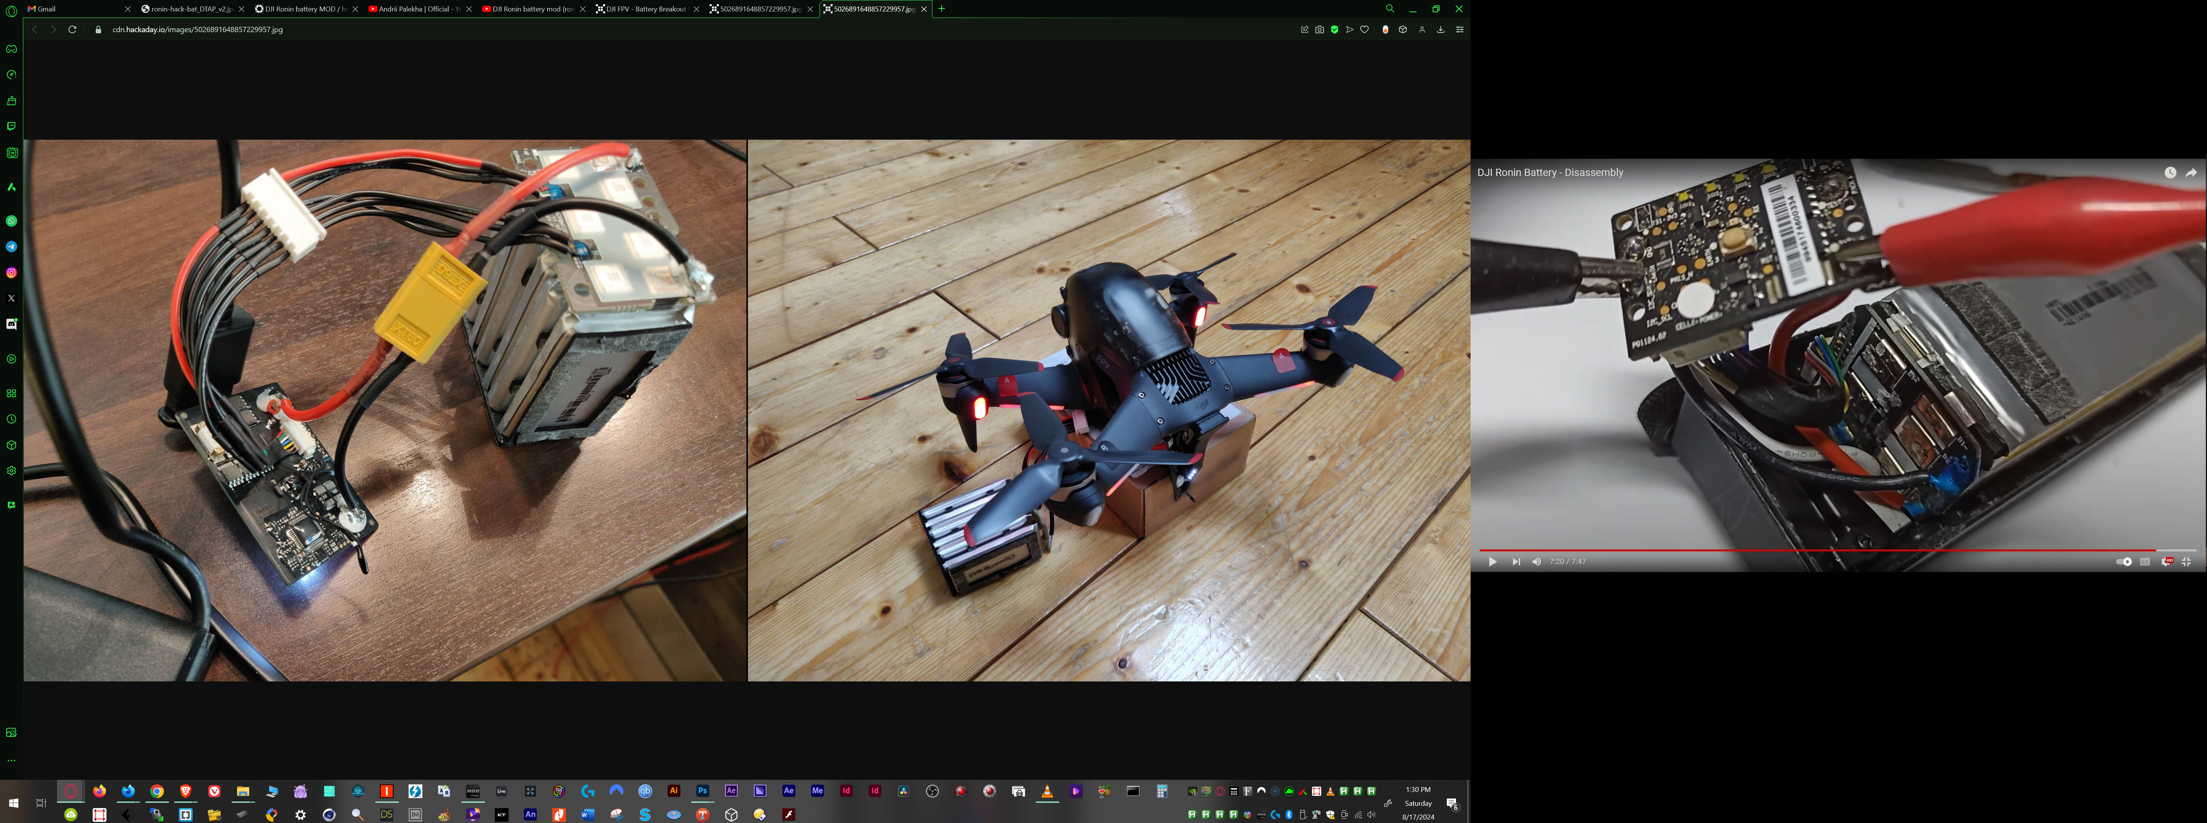Image resolution: width=2207 pixels, height=823 pixels.
Task: Open the X (Twitter) sidebar panel
Action: pos(11,298)
